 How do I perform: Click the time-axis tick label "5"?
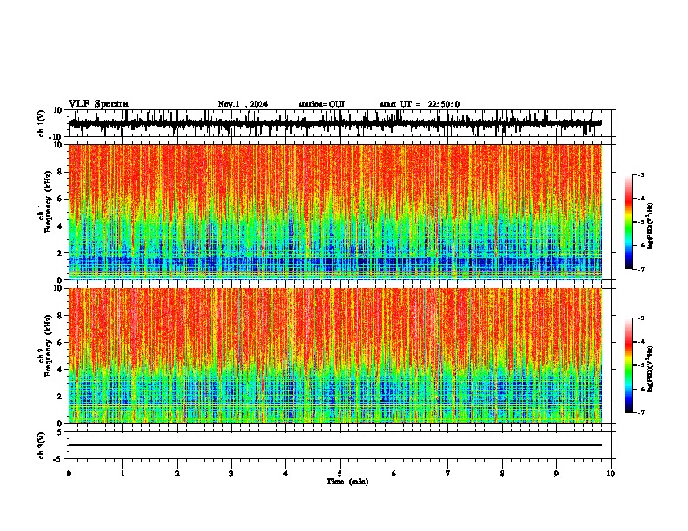(x=340, y=474)
